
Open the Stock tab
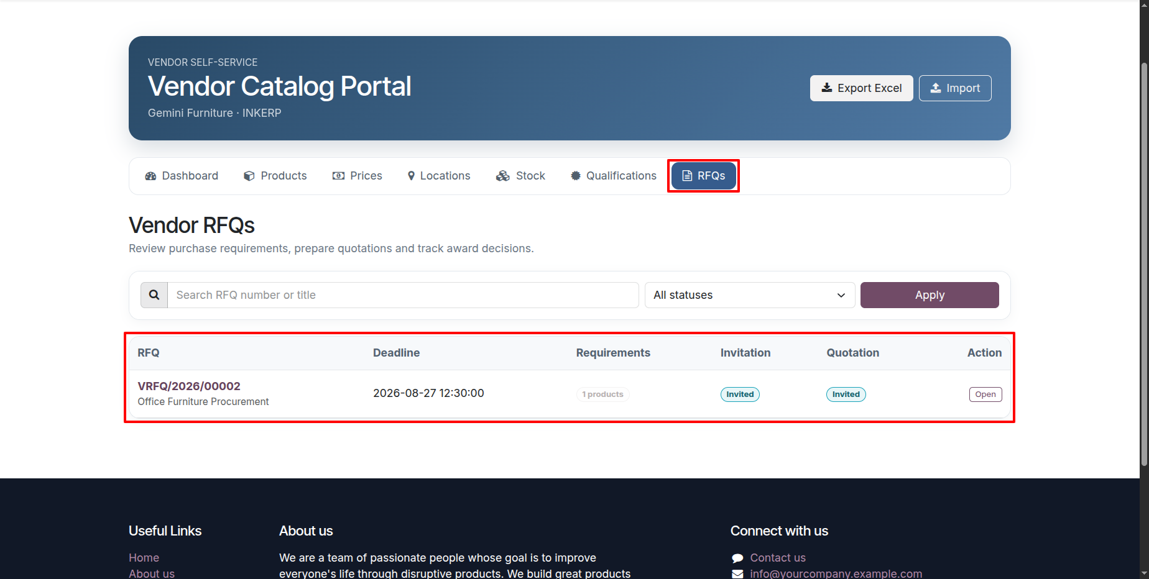[x=520, y=176]
